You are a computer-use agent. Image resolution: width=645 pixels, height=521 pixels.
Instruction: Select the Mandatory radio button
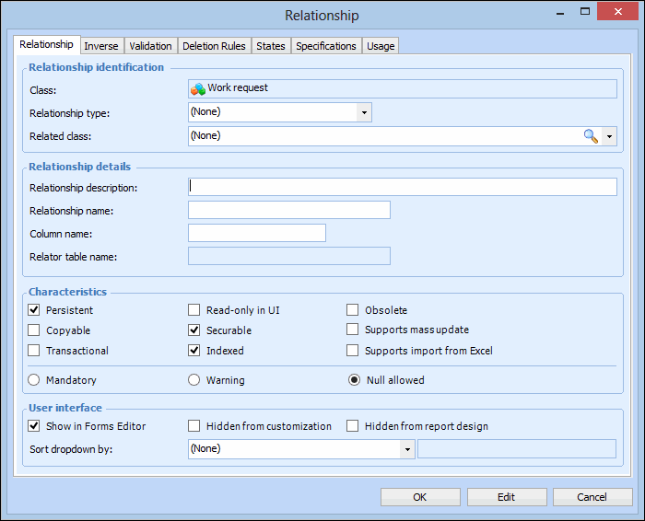point(35,380)
